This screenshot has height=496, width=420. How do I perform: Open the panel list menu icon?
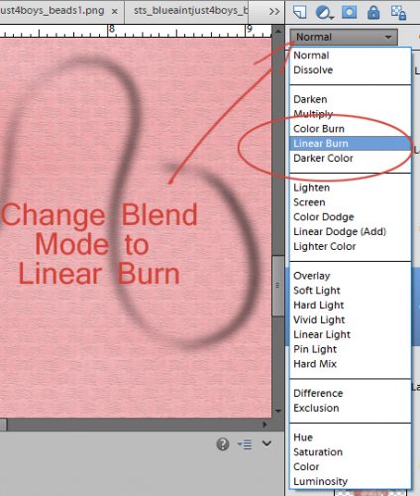coord(245,444)
